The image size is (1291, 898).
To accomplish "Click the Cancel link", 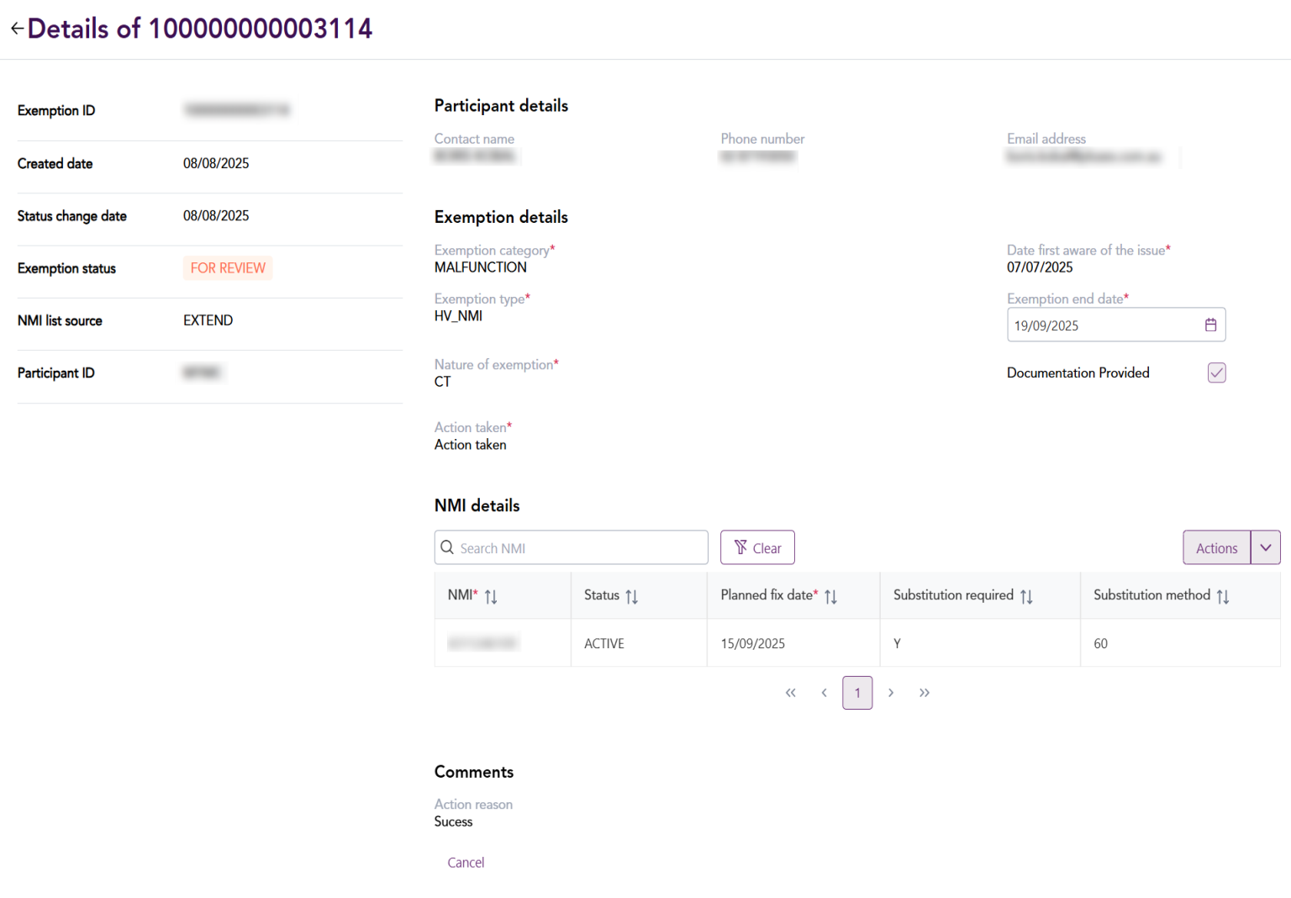I will point(466,863).
